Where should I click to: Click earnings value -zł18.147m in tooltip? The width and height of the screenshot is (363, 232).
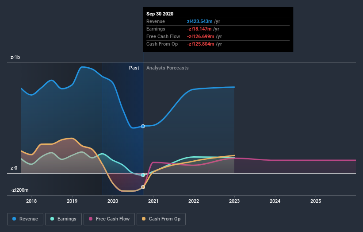click(x=199, y=29)
